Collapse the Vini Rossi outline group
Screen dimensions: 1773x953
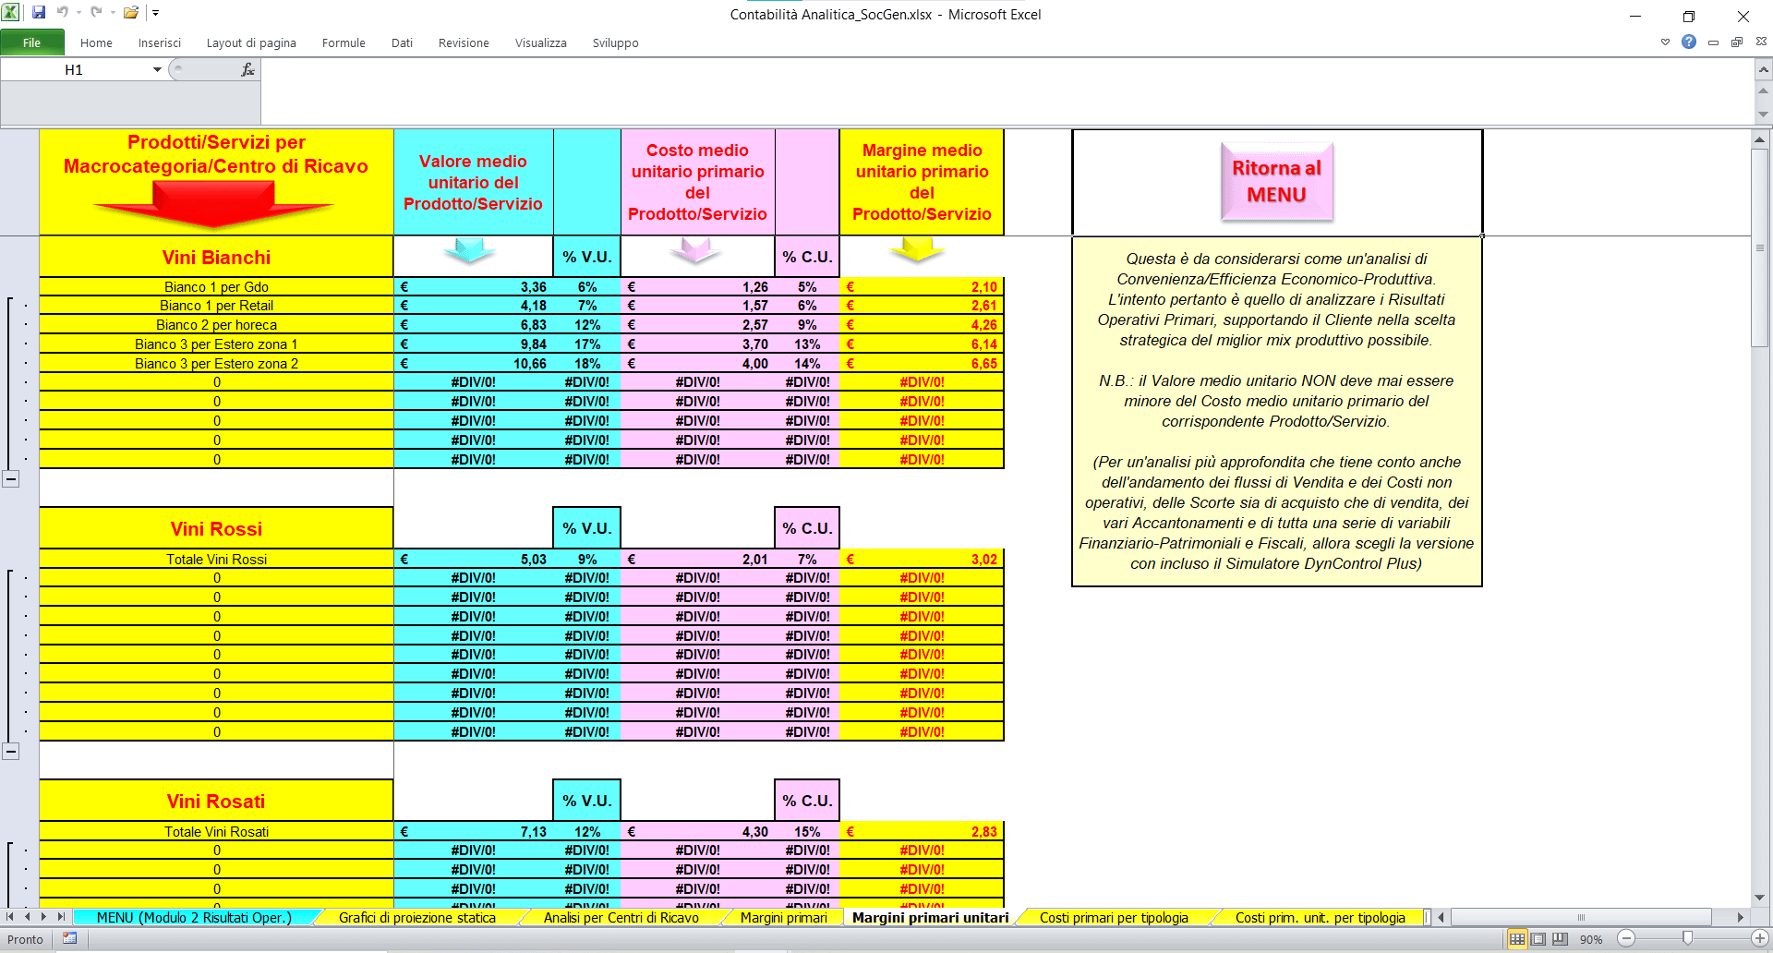(x=11, y=751)
